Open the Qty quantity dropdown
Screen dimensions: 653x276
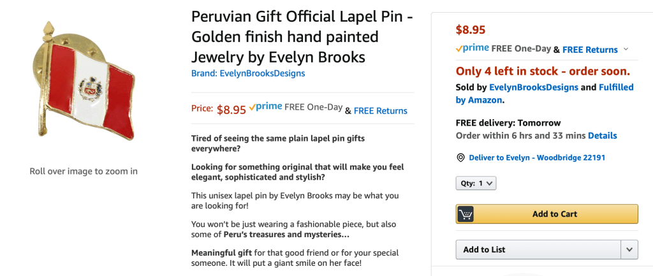(476, 184)
